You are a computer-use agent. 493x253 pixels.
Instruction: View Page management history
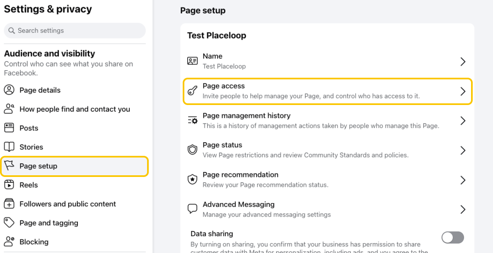[327, 121]
